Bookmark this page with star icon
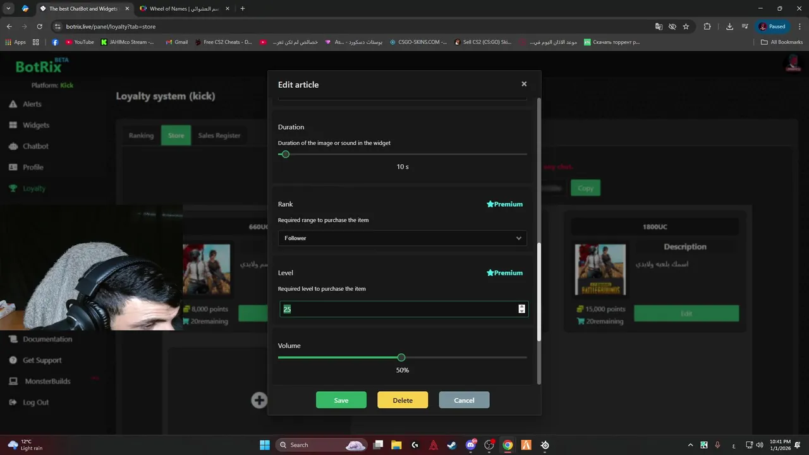 tap(686, 27)
